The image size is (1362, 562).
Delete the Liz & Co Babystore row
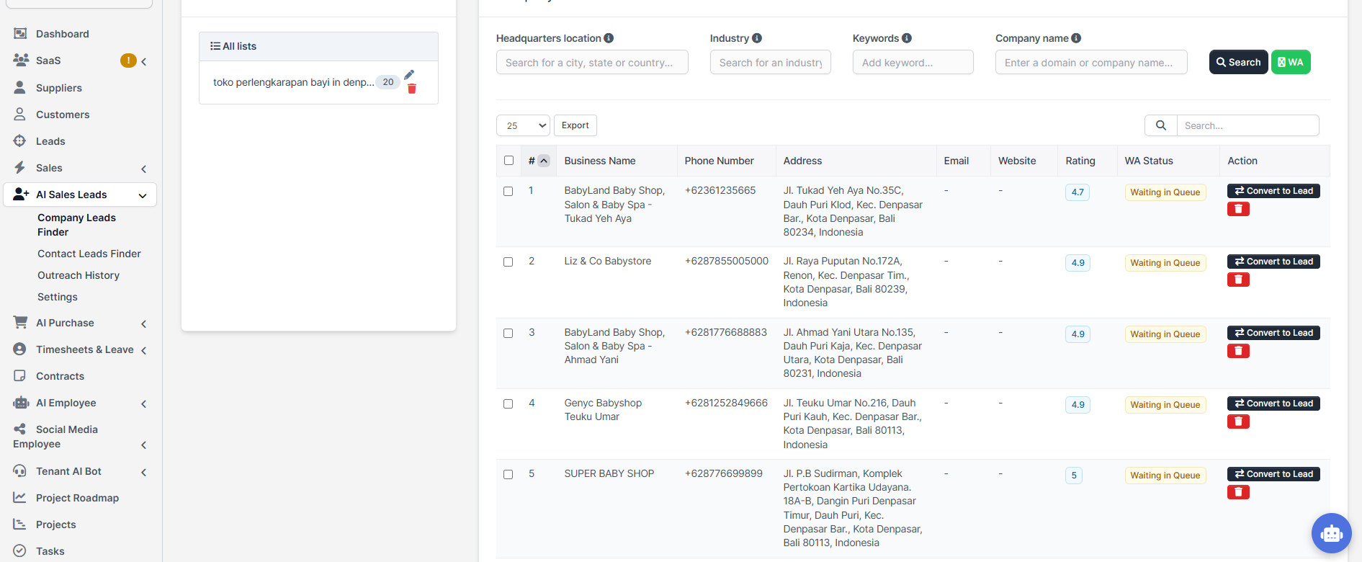[x=1238, y=280]
